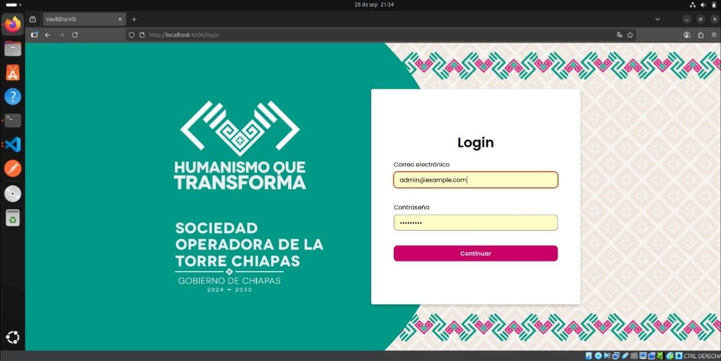Viewport: 721px width, 361px height.
Task: Close the VaultDocVD tab
Action: tap(120, 19)
